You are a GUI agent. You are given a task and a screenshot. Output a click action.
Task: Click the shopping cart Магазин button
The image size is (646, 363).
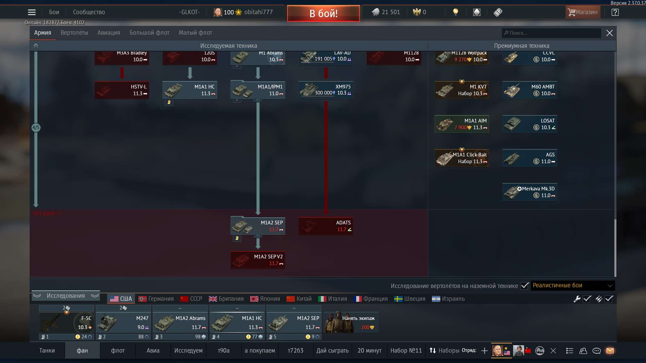pyautogui.click(x=583, y=12)
